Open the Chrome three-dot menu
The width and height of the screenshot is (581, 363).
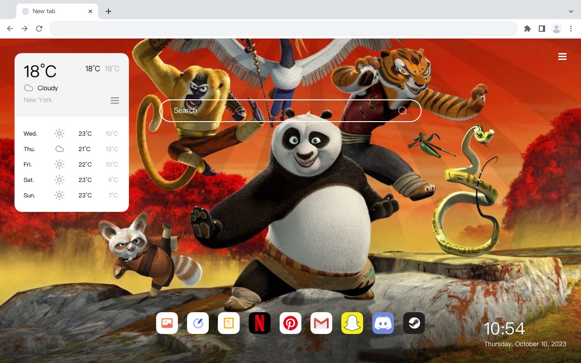(571, 29)
